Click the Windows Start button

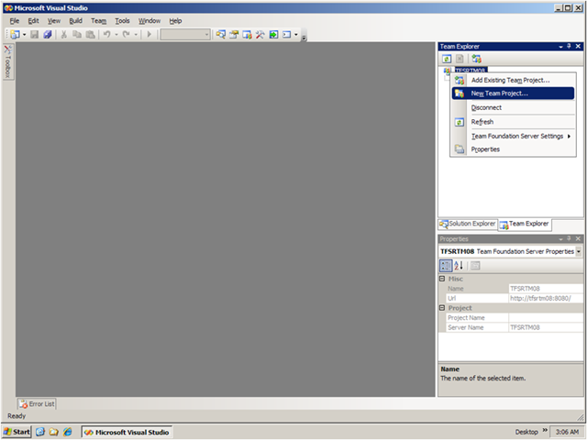click(x=17, y=432)
